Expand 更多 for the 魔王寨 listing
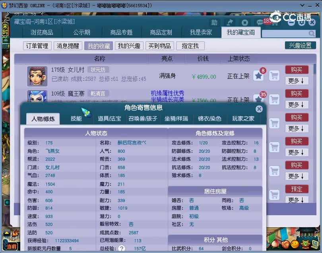322x253 pixels. point(297,105)
